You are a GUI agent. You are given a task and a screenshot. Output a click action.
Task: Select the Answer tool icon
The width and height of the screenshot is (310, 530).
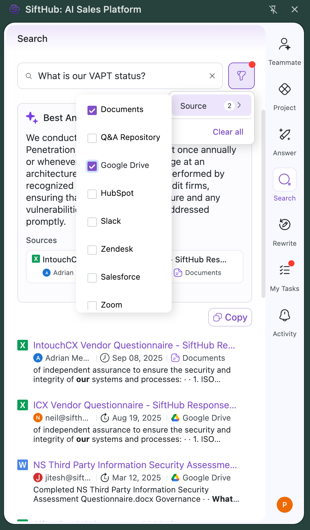click(x=284, y=135)
